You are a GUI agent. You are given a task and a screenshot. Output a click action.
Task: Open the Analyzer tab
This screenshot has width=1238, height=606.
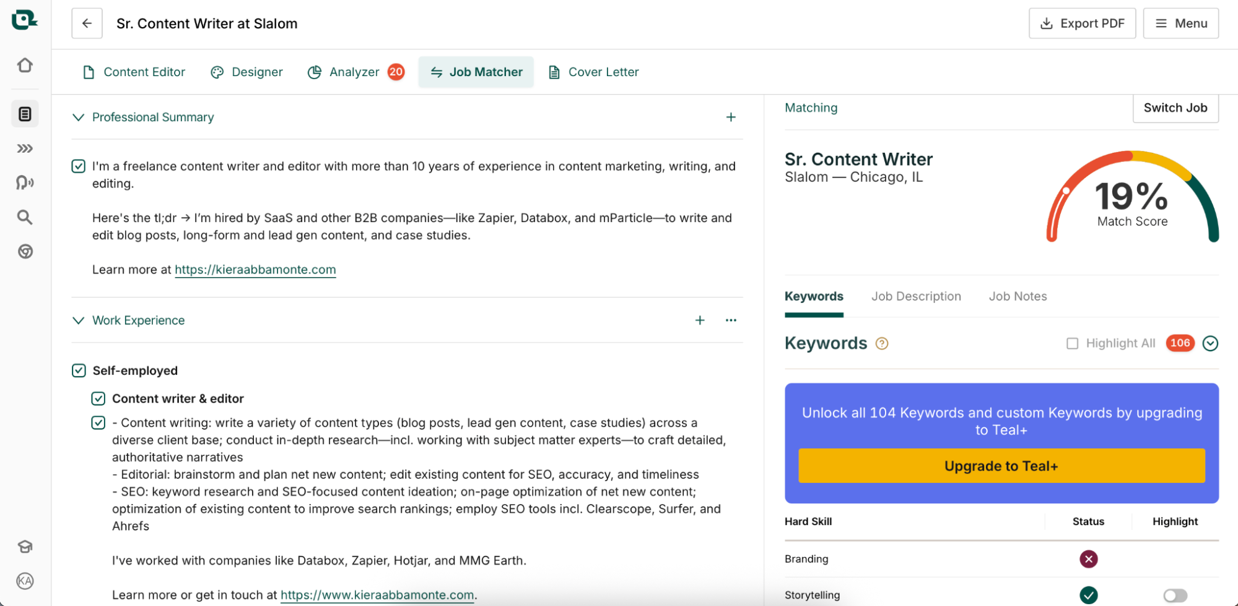(x=354, y=72)
